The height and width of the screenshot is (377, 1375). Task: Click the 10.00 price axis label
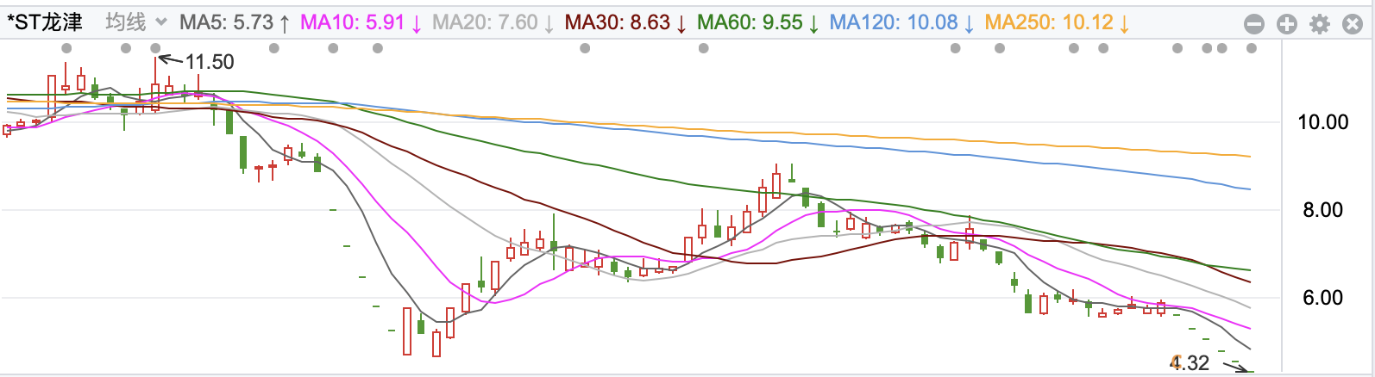click(1322, 122)
